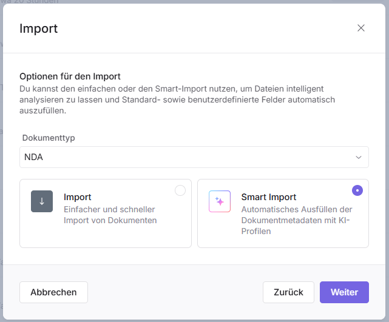Click the down-arrow Import icon
Image resolution: width=389 pixels, height=322 pixels.
(42, 201)
